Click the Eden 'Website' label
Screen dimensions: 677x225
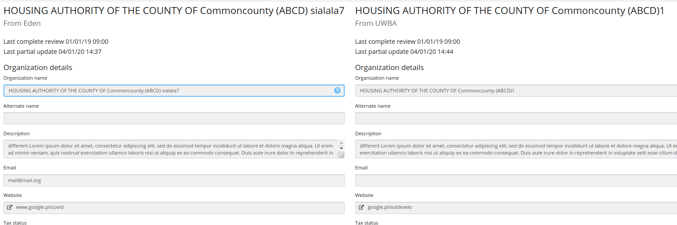pos(13,195)
